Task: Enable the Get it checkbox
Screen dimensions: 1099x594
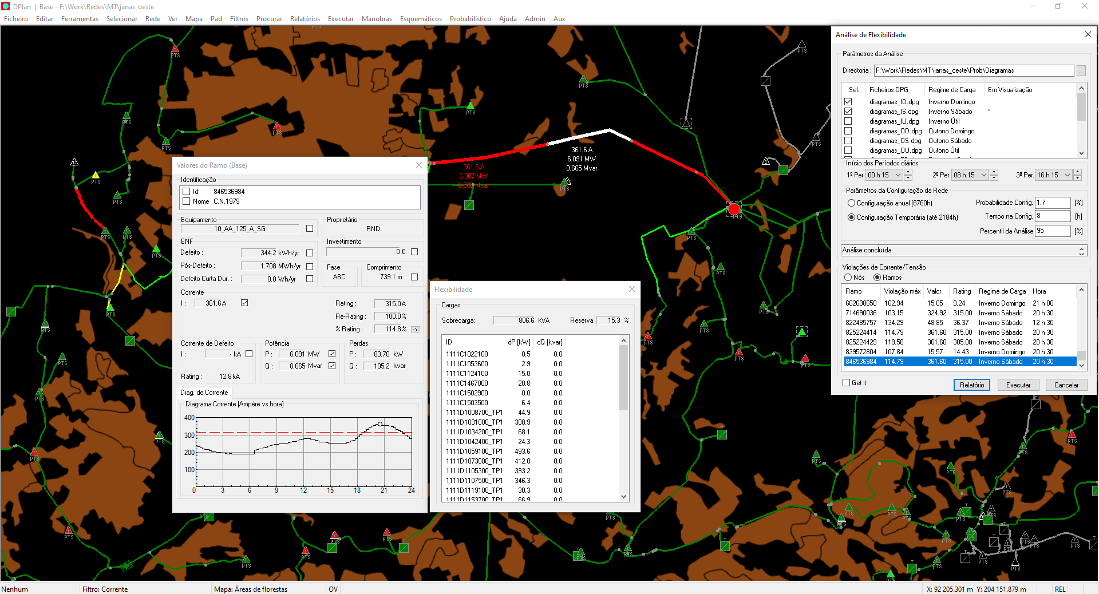Action: point(847,383)
